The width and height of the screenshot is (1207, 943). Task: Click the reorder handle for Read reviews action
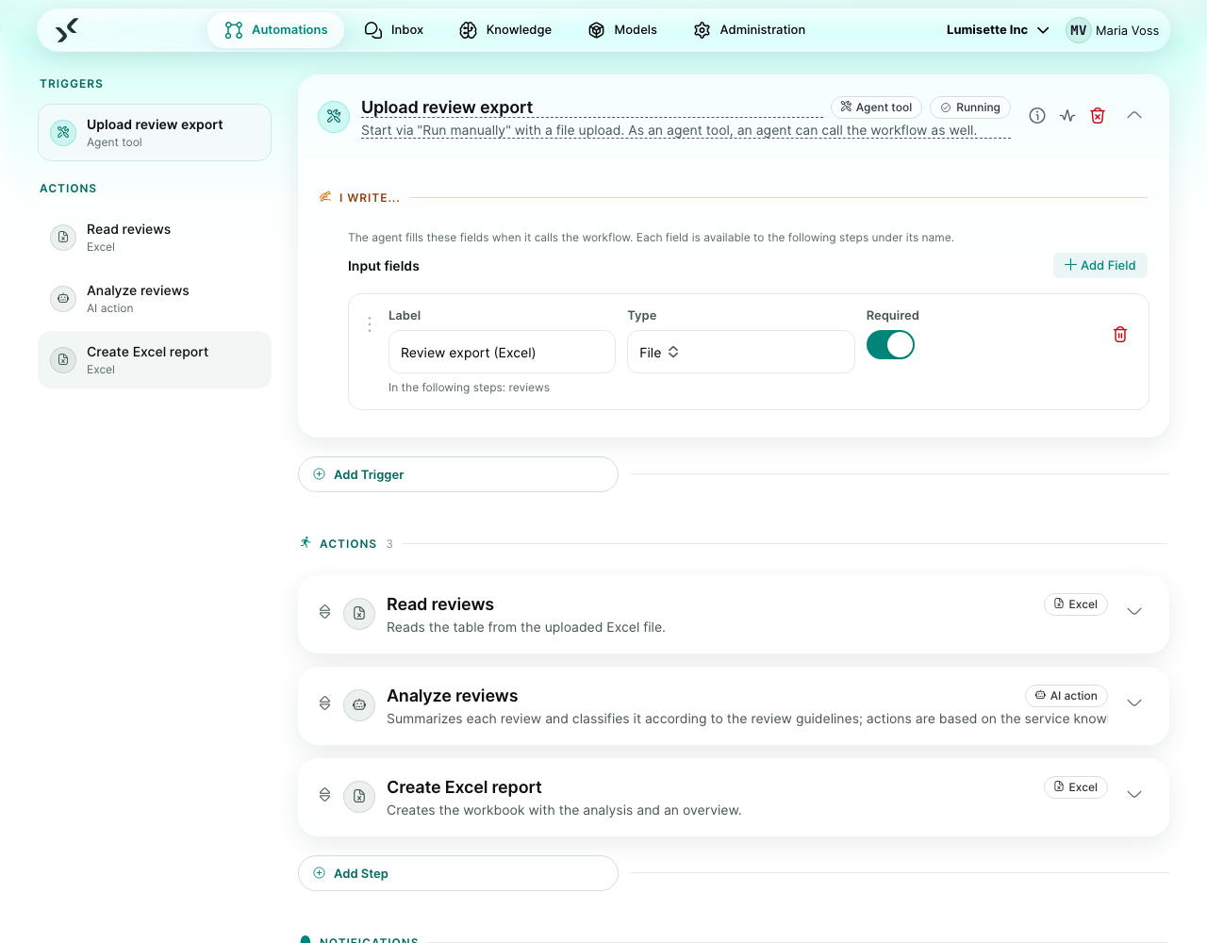point(324,612)
